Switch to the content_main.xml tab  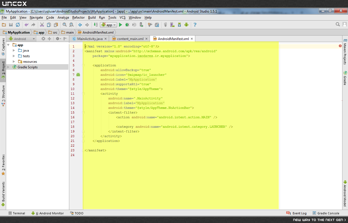pos(130,39)
